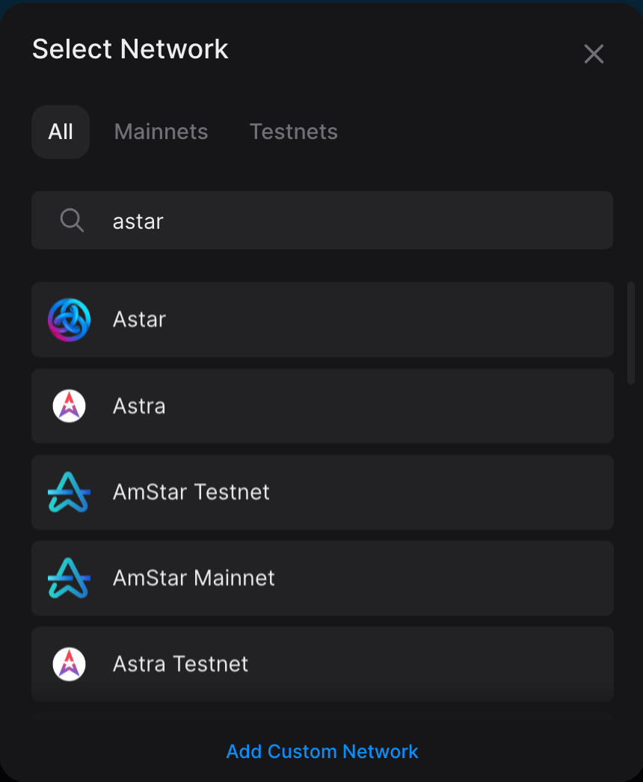Dismiss the Select Network dialog
The width and height of the screenshot is (643, 782).
[594, 54]
